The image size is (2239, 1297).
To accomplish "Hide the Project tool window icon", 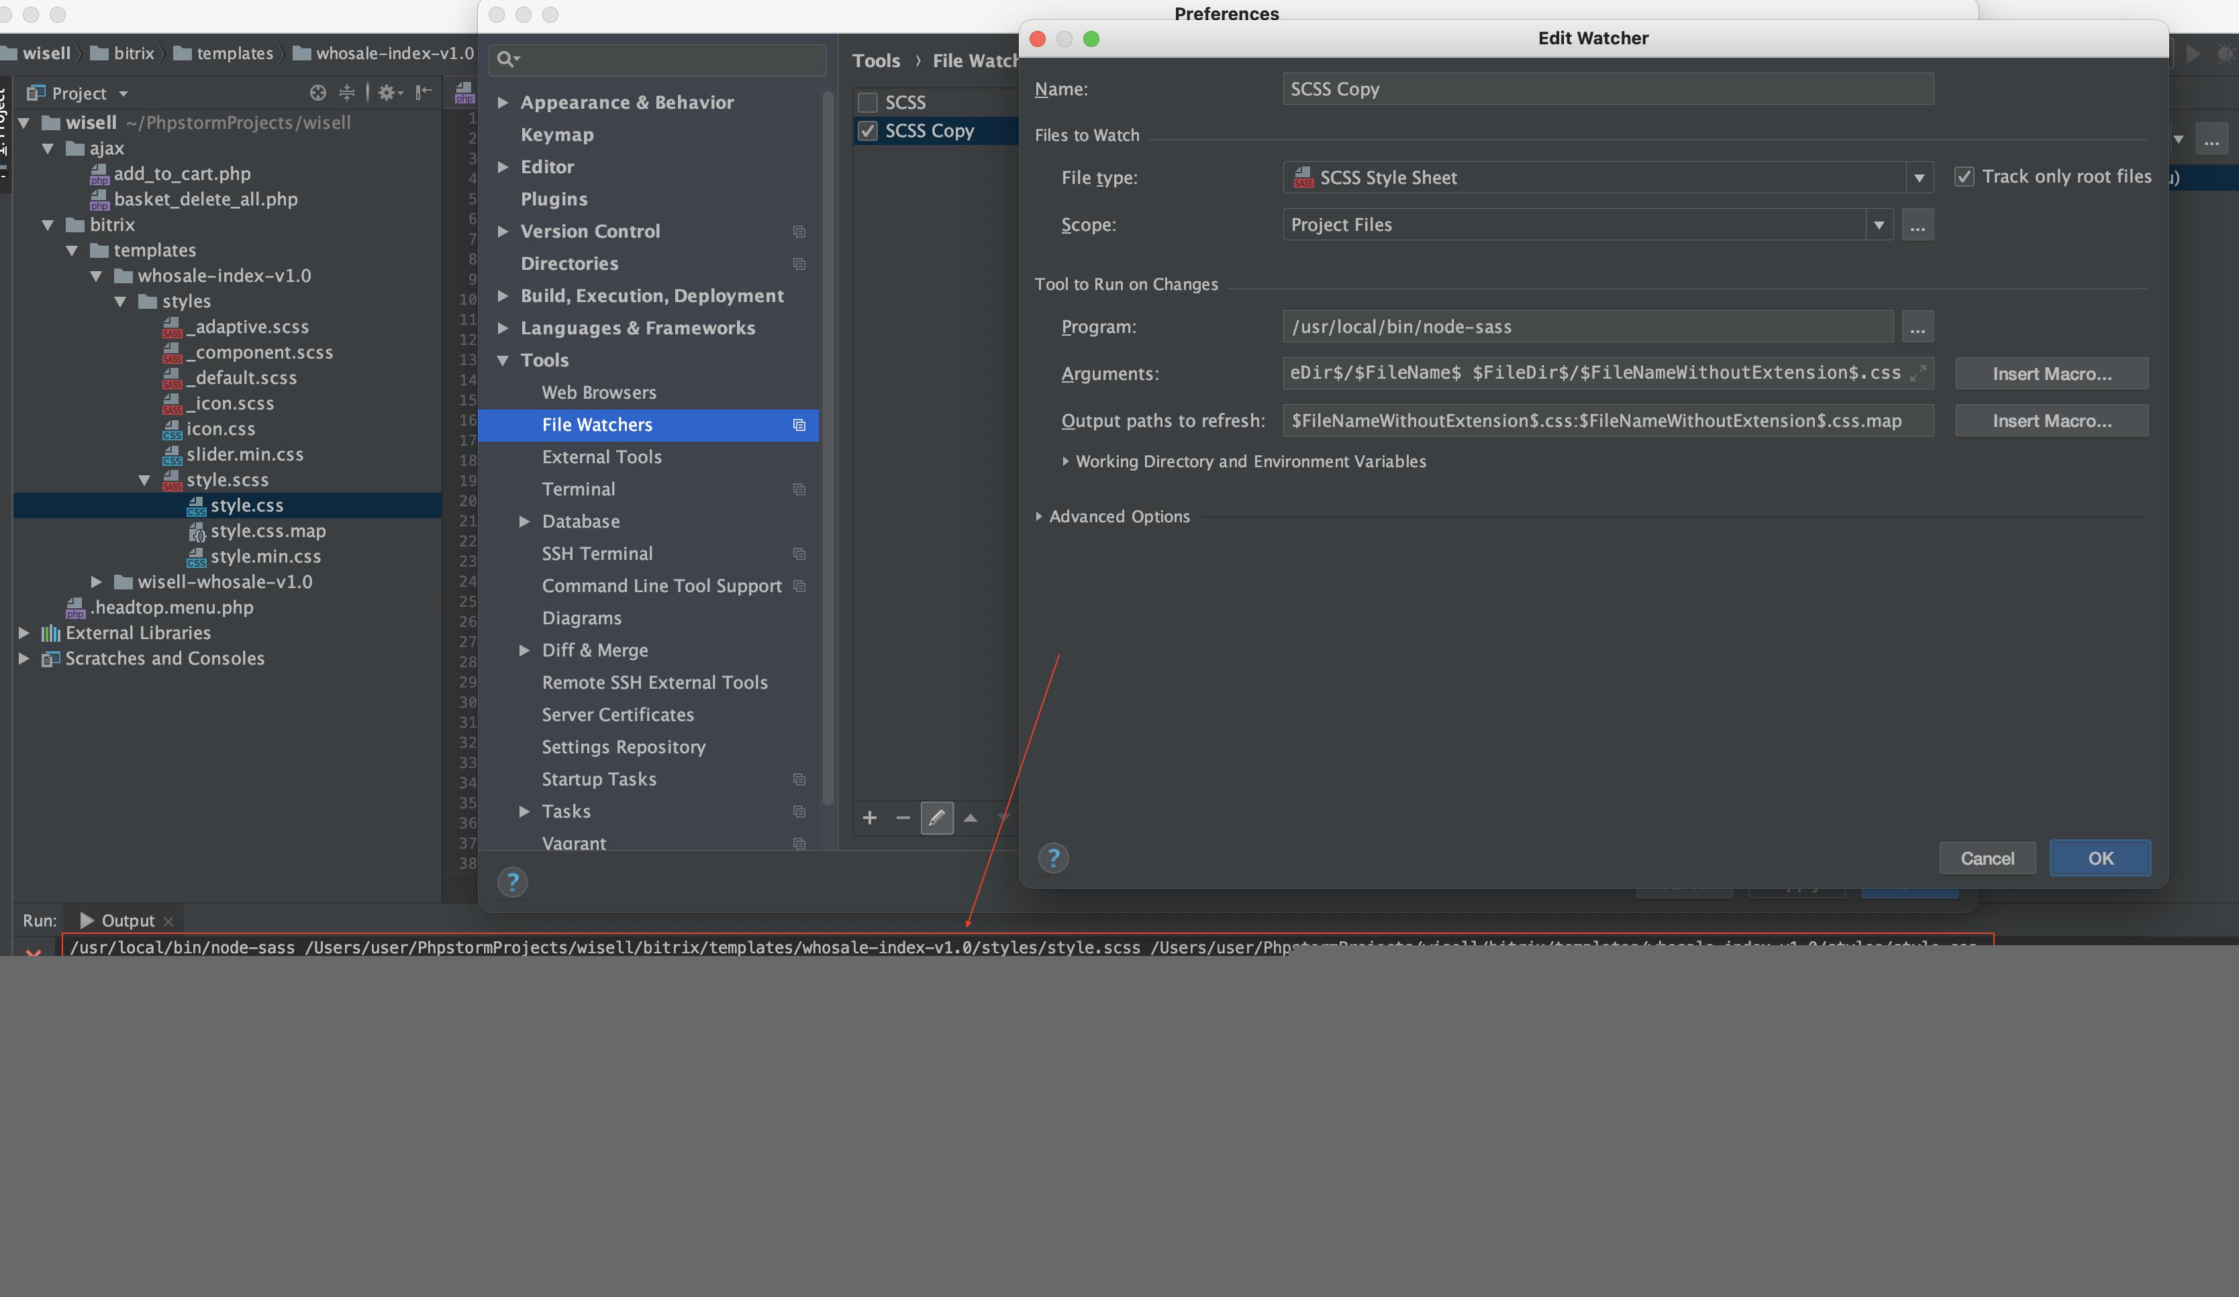I will point(424,93).
